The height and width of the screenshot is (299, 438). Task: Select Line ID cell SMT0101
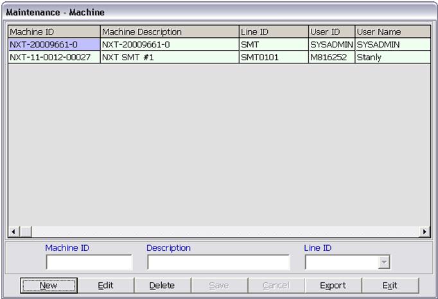pos(274,57)
